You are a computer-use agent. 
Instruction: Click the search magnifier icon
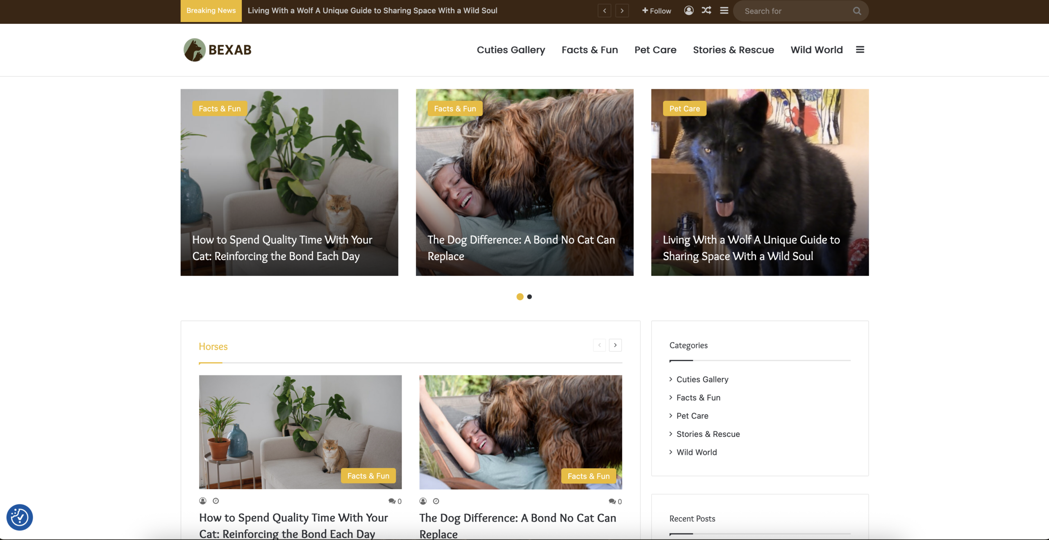(x=857, y=11)
